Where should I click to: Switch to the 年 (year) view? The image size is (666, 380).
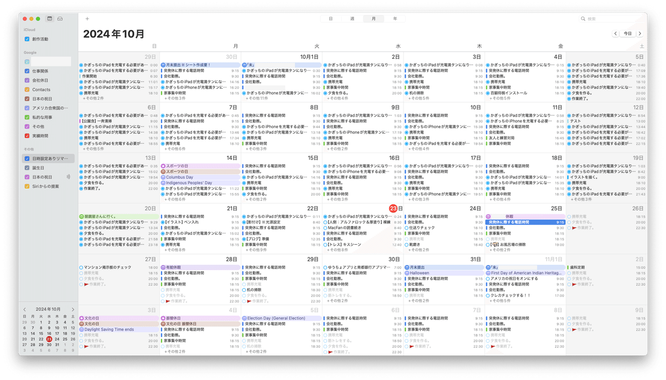tap(395, 19)
